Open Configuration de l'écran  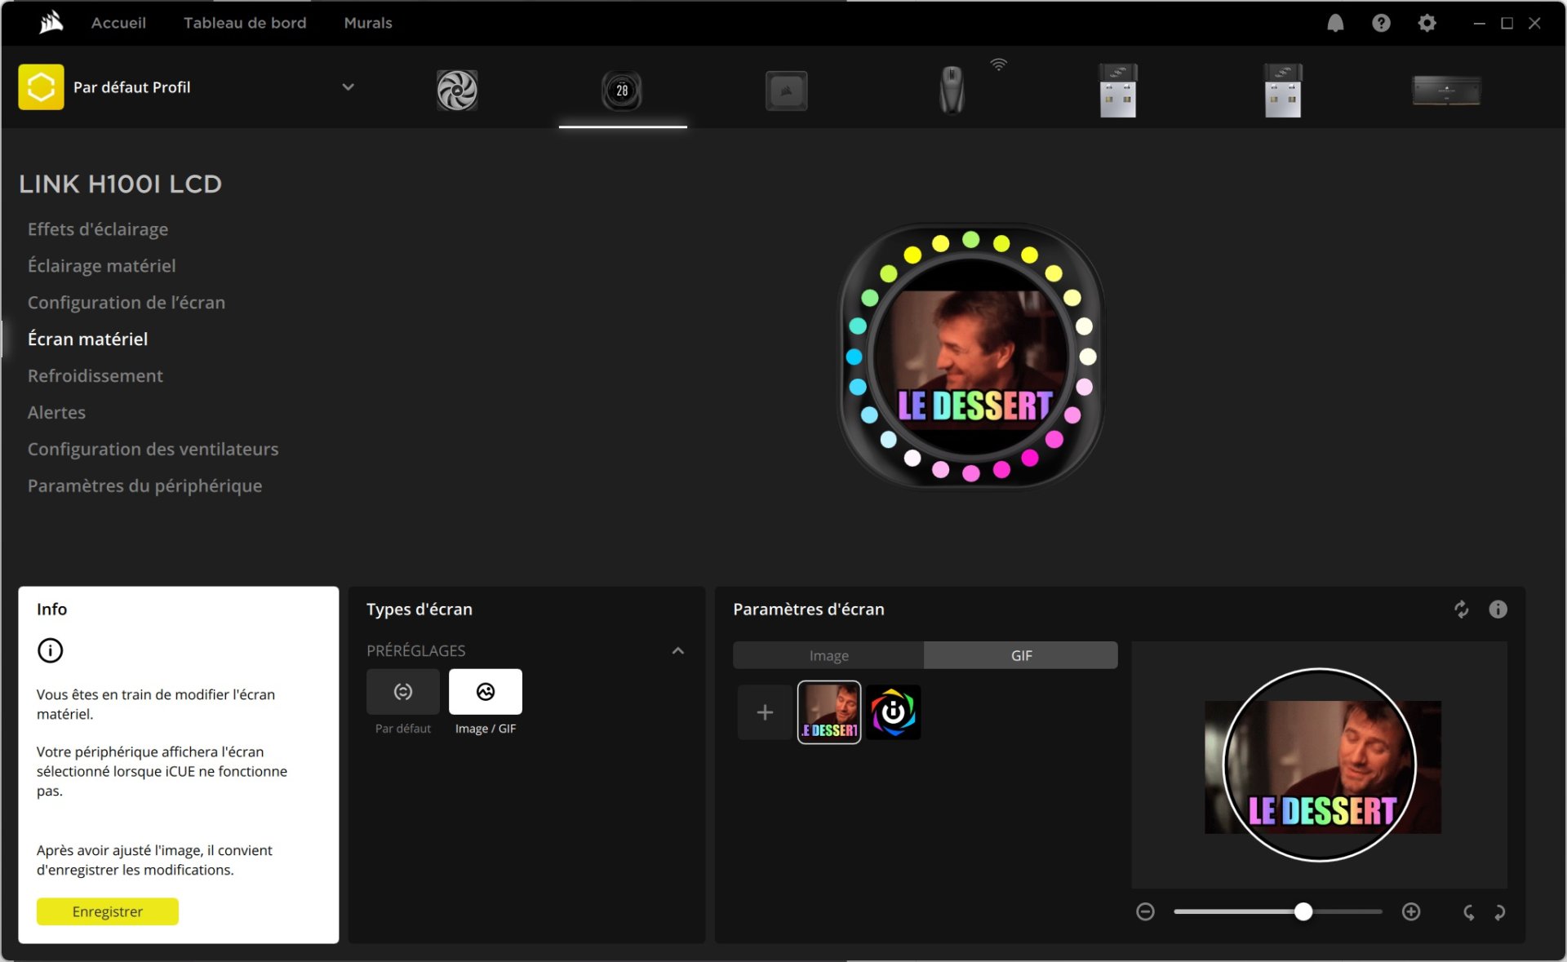pyautogui.click(x=127, y=303)
